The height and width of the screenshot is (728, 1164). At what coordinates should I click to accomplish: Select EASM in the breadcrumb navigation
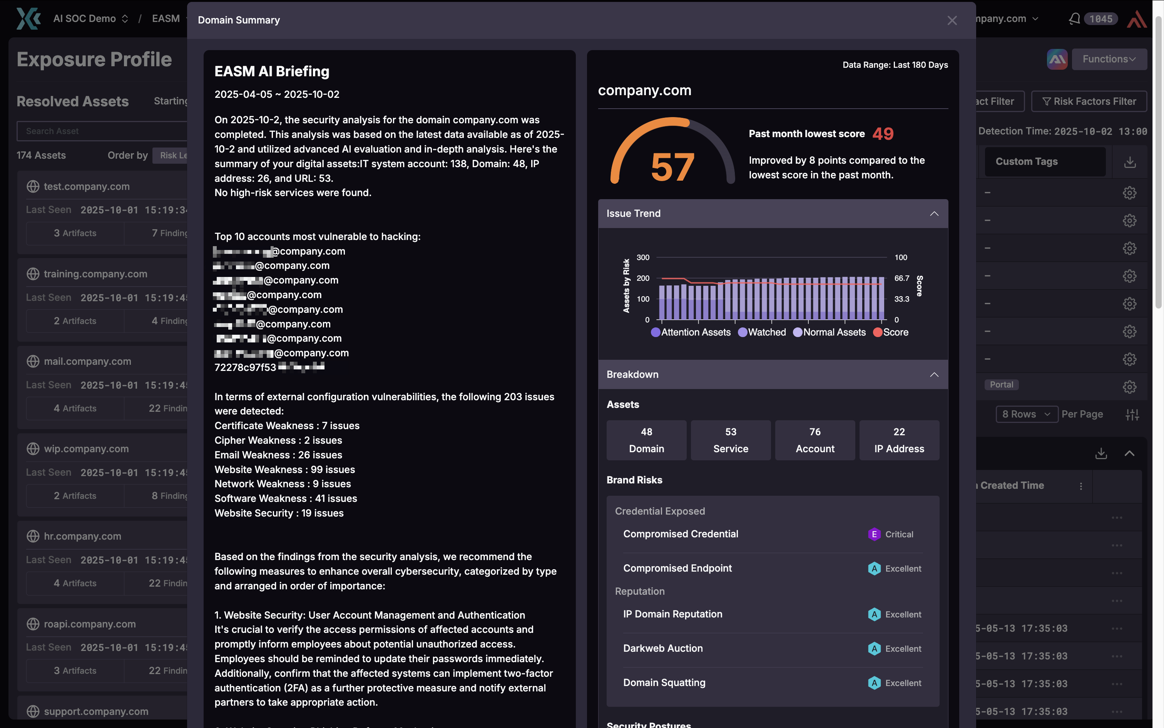(x=166, y=18)
